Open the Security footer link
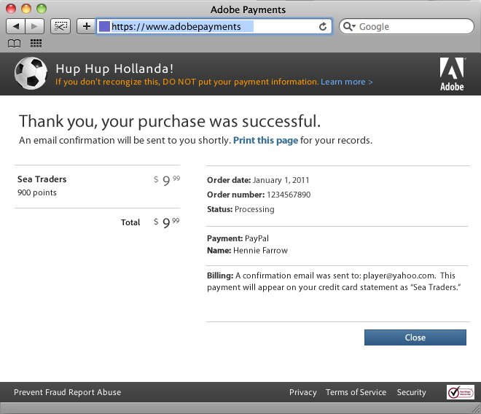The height and width of the screenshot is (414, 481). 411,392
